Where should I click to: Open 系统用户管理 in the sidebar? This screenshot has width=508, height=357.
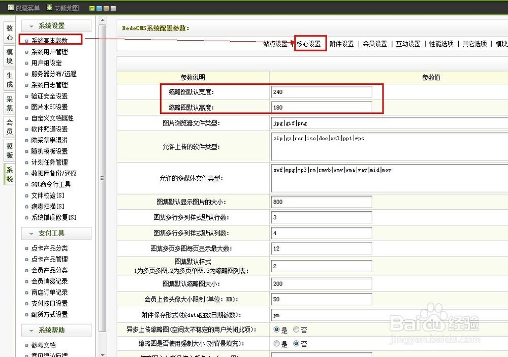coord(50,52)
